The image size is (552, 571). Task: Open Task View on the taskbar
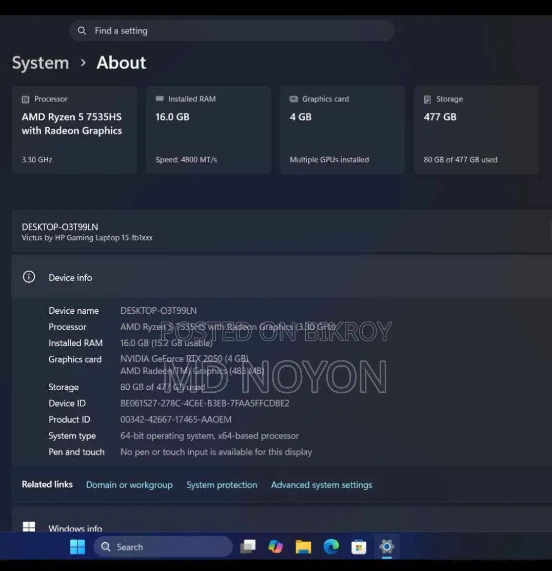pos(248,546)
